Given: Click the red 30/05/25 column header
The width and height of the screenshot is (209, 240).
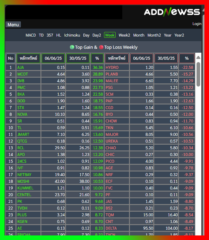Looking at the screenshot, I should coord(166,58).
